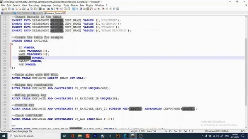
Task: Open the Windows Start menu
Action: coord(3,136)
